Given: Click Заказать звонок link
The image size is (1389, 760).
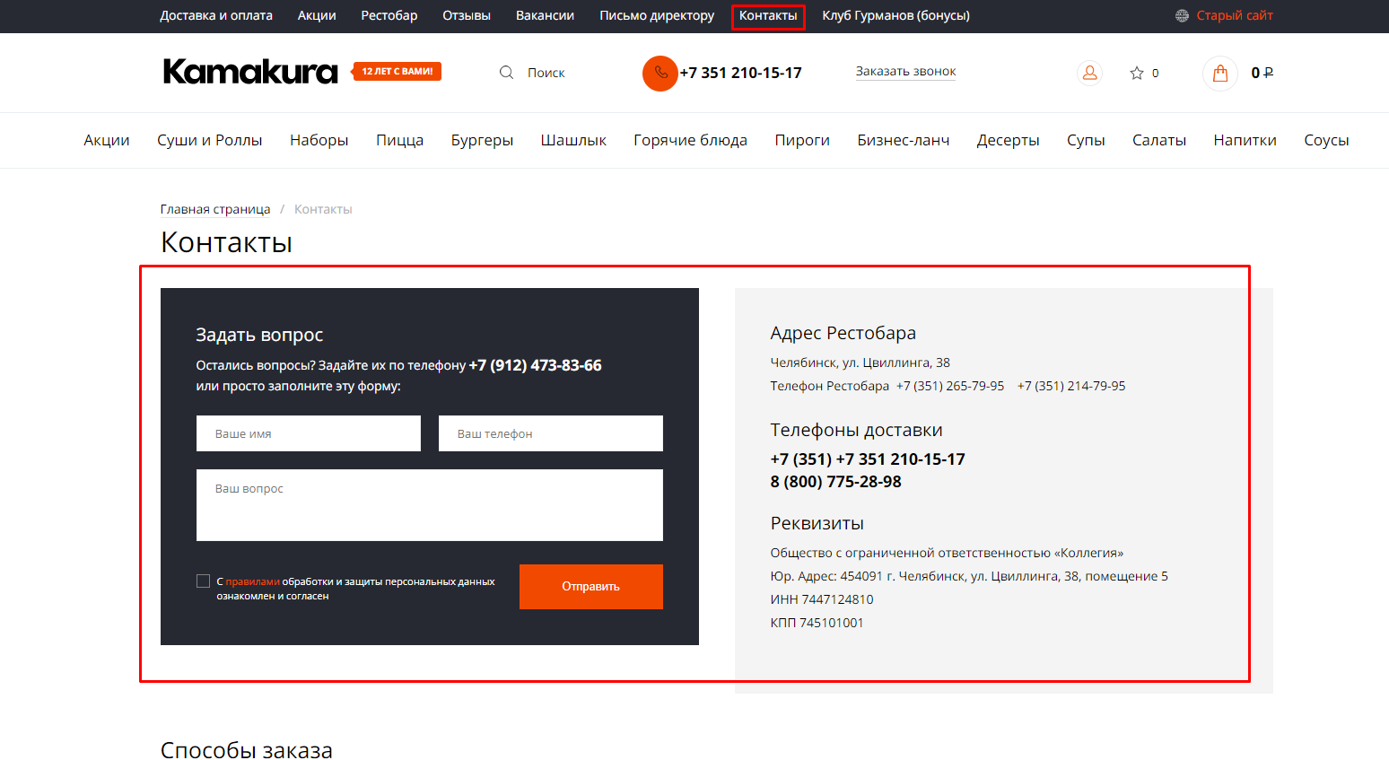Looking at the screenshot, I should pyautogui.click(x=905, y=71).
